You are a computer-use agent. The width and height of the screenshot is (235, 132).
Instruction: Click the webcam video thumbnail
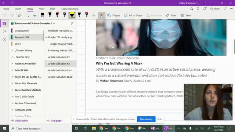click(x=208, y=102)
